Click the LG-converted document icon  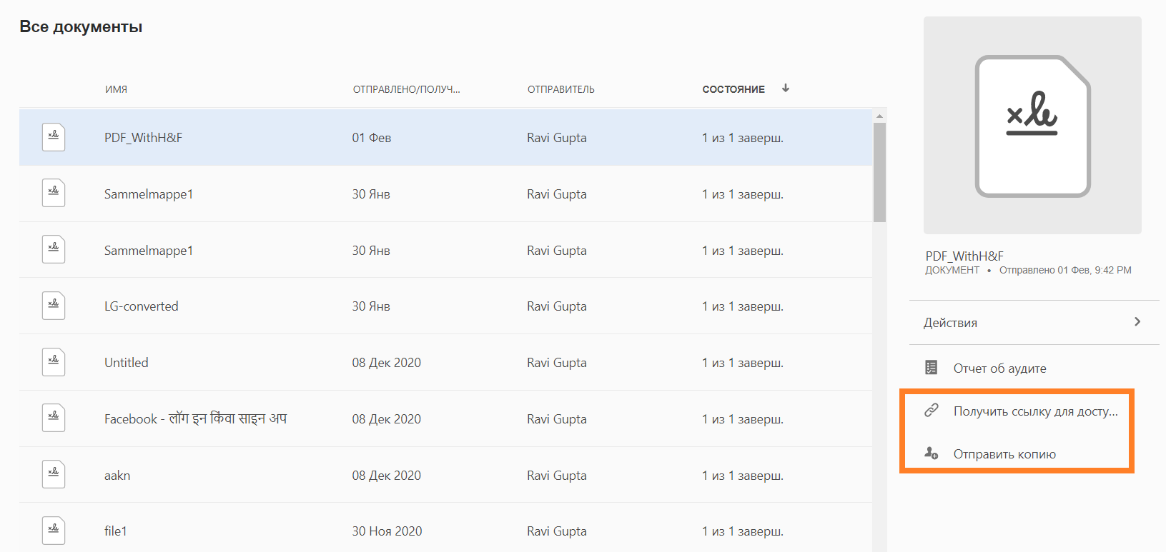click(54, 306)
